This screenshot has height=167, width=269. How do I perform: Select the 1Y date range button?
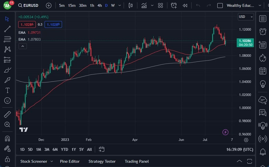tap(74, 149)
